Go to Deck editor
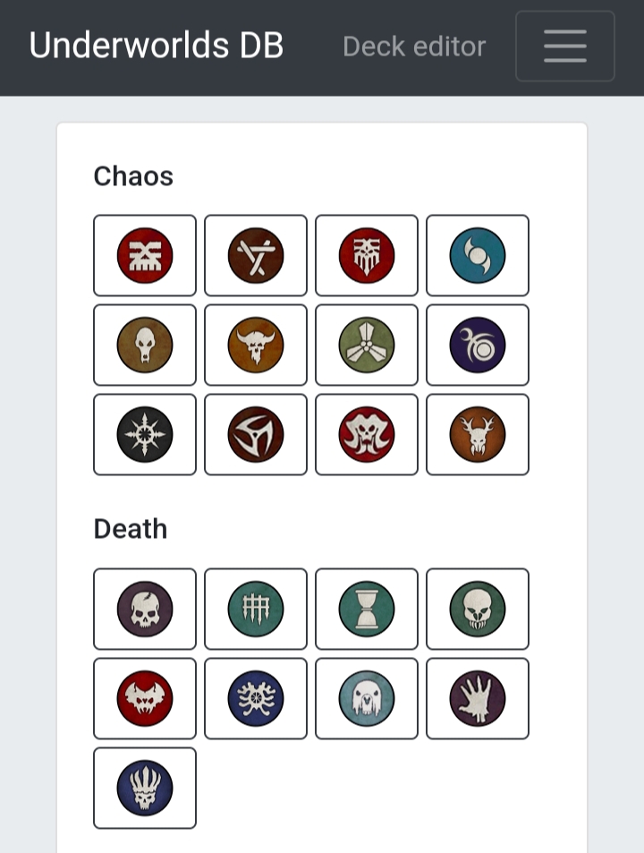Viewport: 644px width, 853px height. [414, 47]
